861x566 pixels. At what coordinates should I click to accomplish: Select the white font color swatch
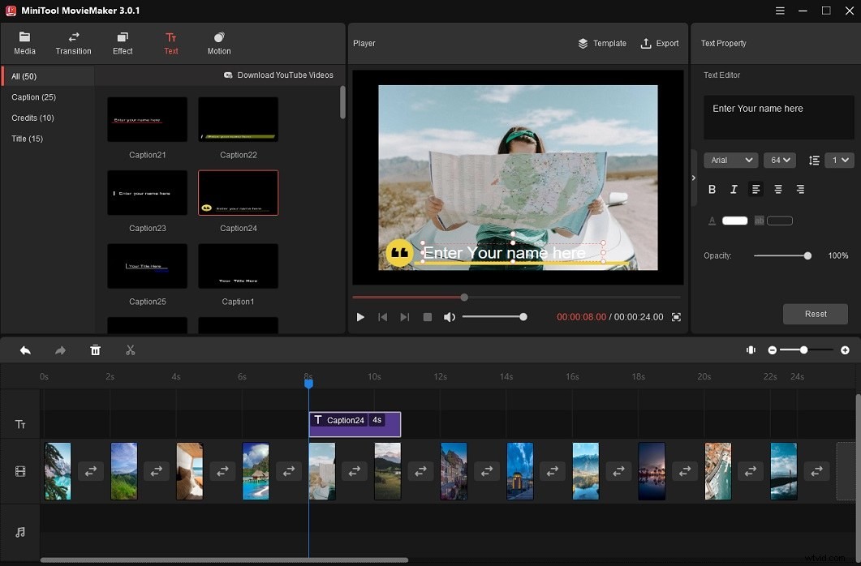[x=734, y=220]
